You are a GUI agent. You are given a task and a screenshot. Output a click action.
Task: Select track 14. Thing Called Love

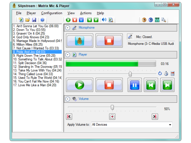(x=37, y=74)
